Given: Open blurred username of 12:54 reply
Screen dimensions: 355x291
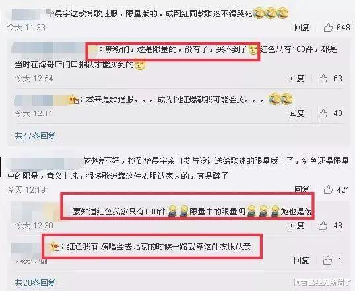Looking at the screenshot, I should pyautogui.click(x=54, y=49).
